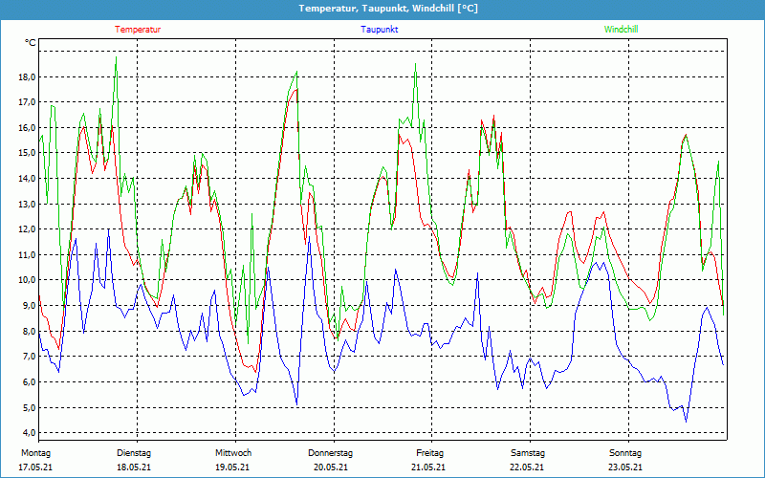Click the 7,0 y-axis value
Viewport: 765px width, 478px height.
29,357
